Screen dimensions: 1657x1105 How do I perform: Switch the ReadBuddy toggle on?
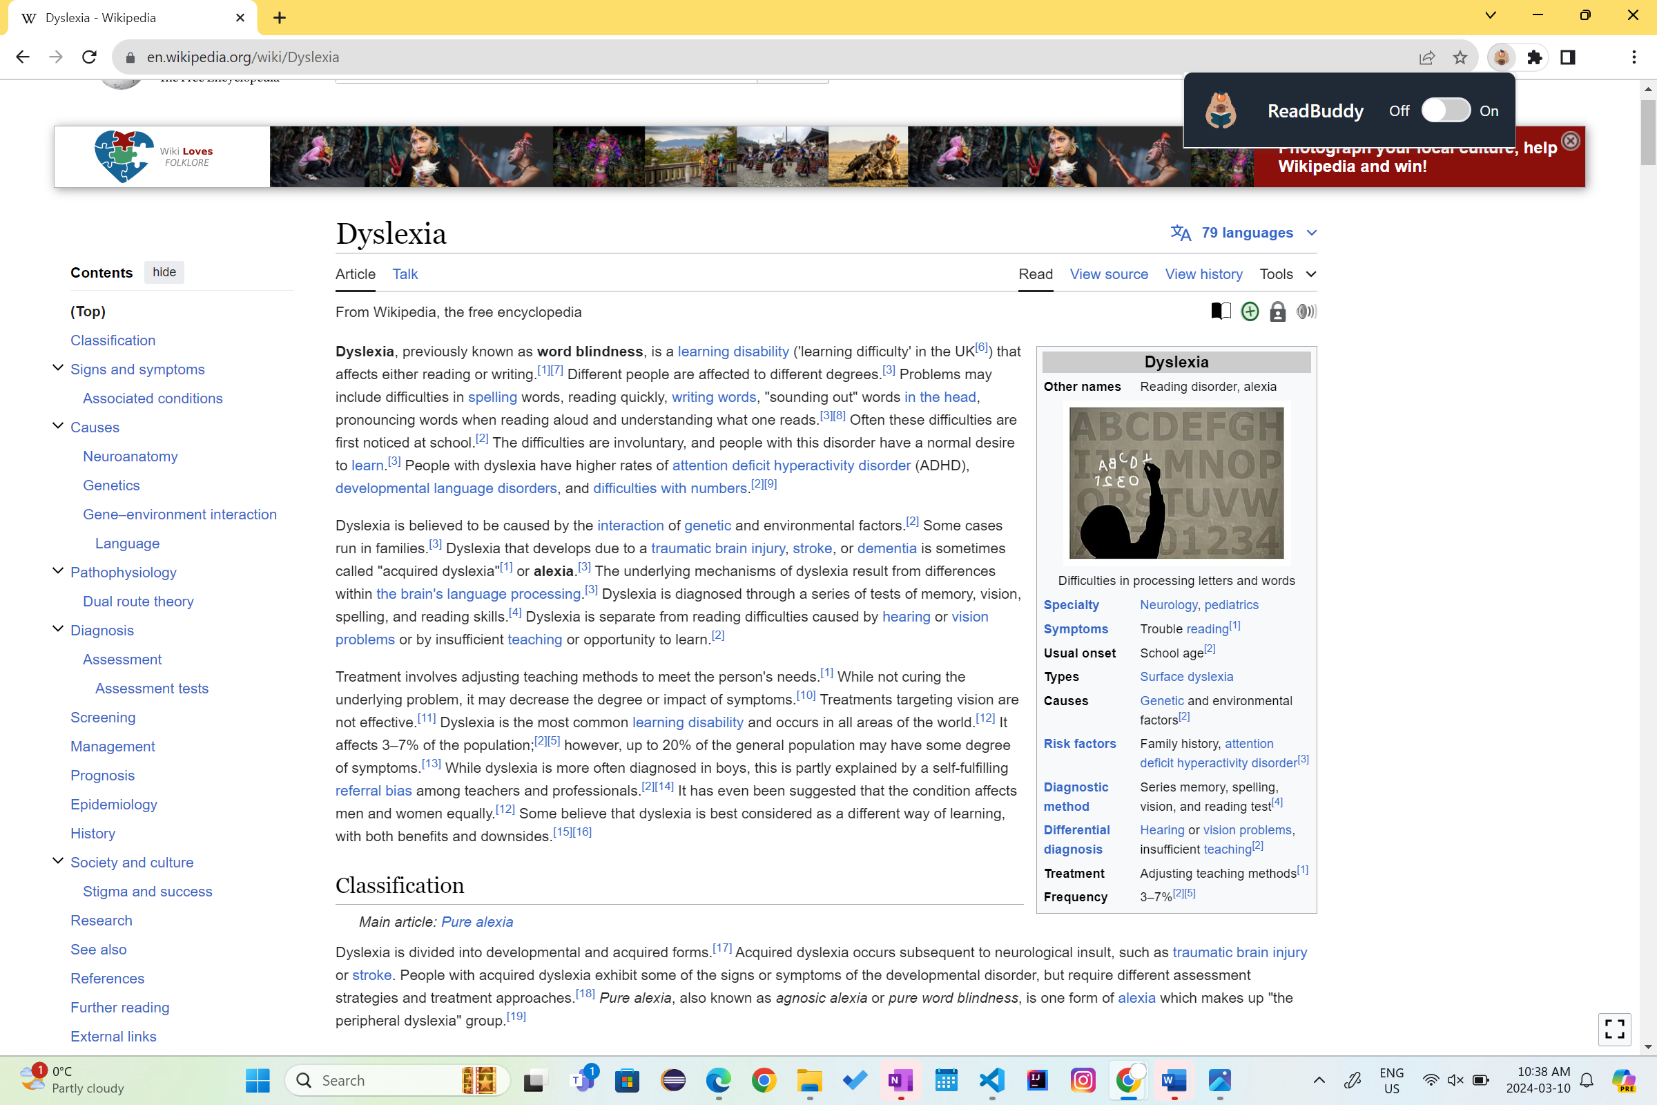(1446, 110)
